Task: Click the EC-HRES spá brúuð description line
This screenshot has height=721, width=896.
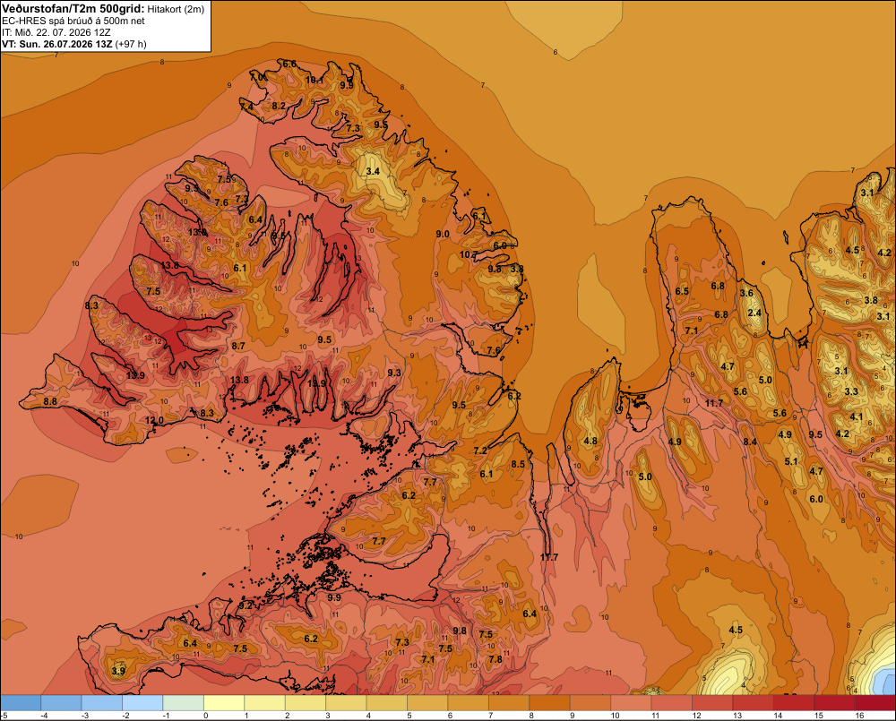Action: point(73,21)
